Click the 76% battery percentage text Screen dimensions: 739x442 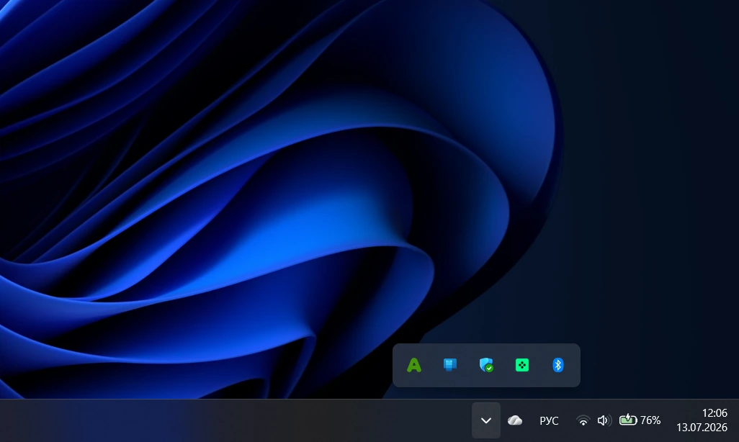pyautogui.click(x=650, y=420)
